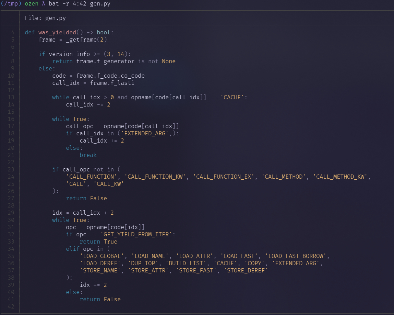Place cursor on was_yielded function name

coord(57,32)
